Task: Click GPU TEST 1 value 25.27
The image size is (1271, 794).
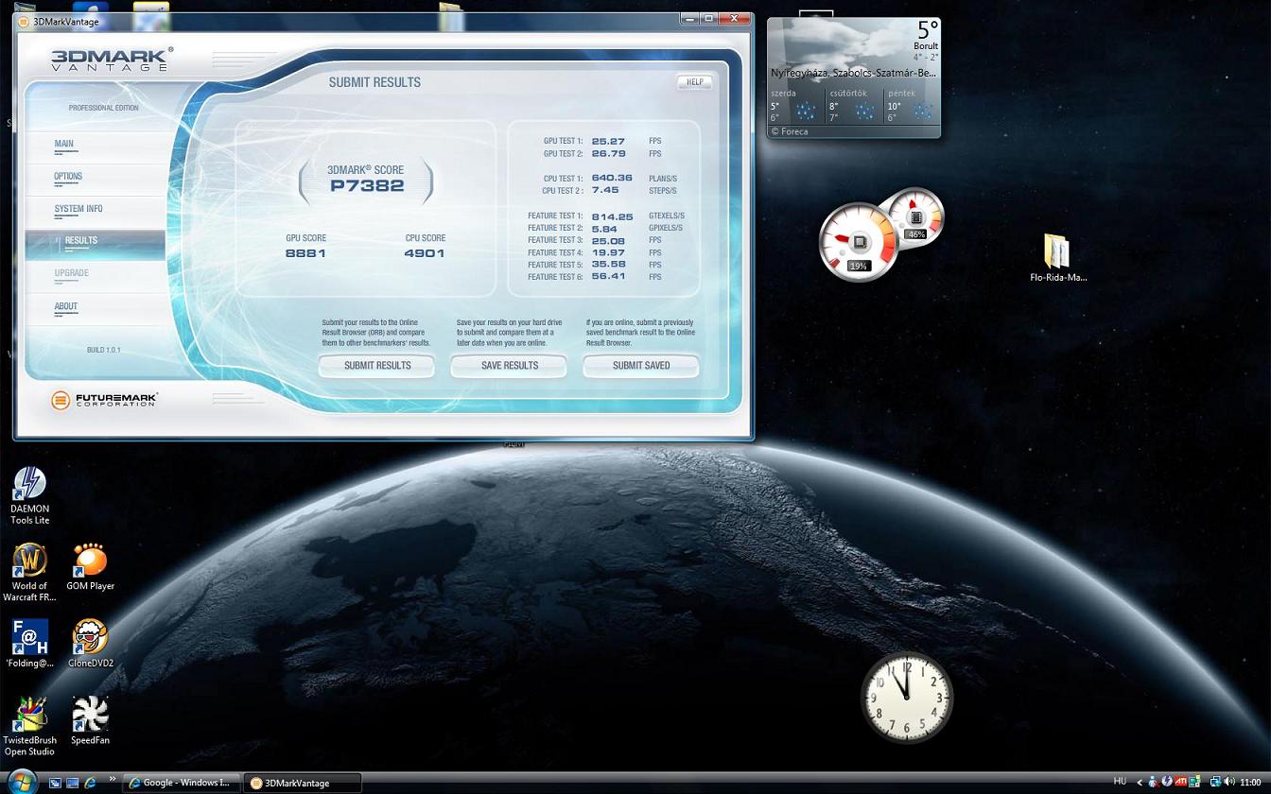Action: (608, 142)
